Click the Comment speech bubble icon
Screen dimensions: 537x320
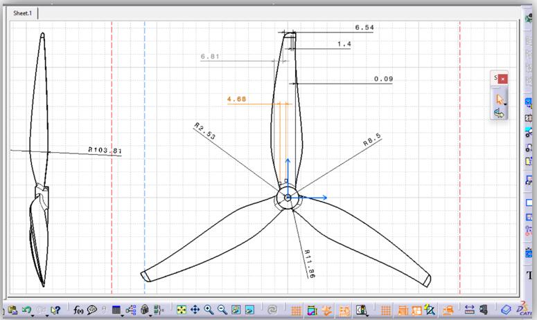click(x=91, y=310)
